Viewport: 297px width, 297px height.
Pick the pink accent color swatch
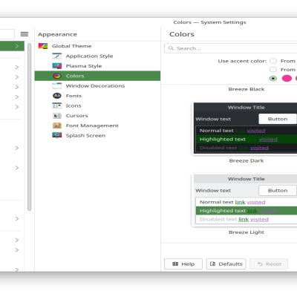pyautogui.click(x=287, y=79)
